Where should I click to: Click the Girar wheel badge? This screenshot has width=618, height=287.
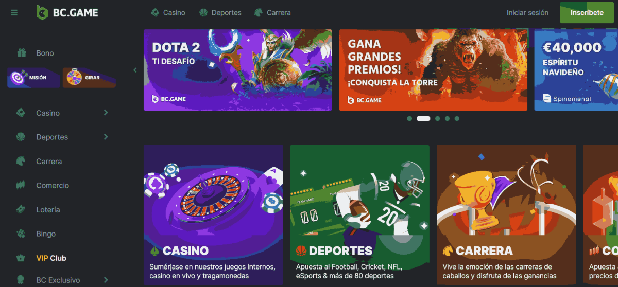[x=89, y=78]
